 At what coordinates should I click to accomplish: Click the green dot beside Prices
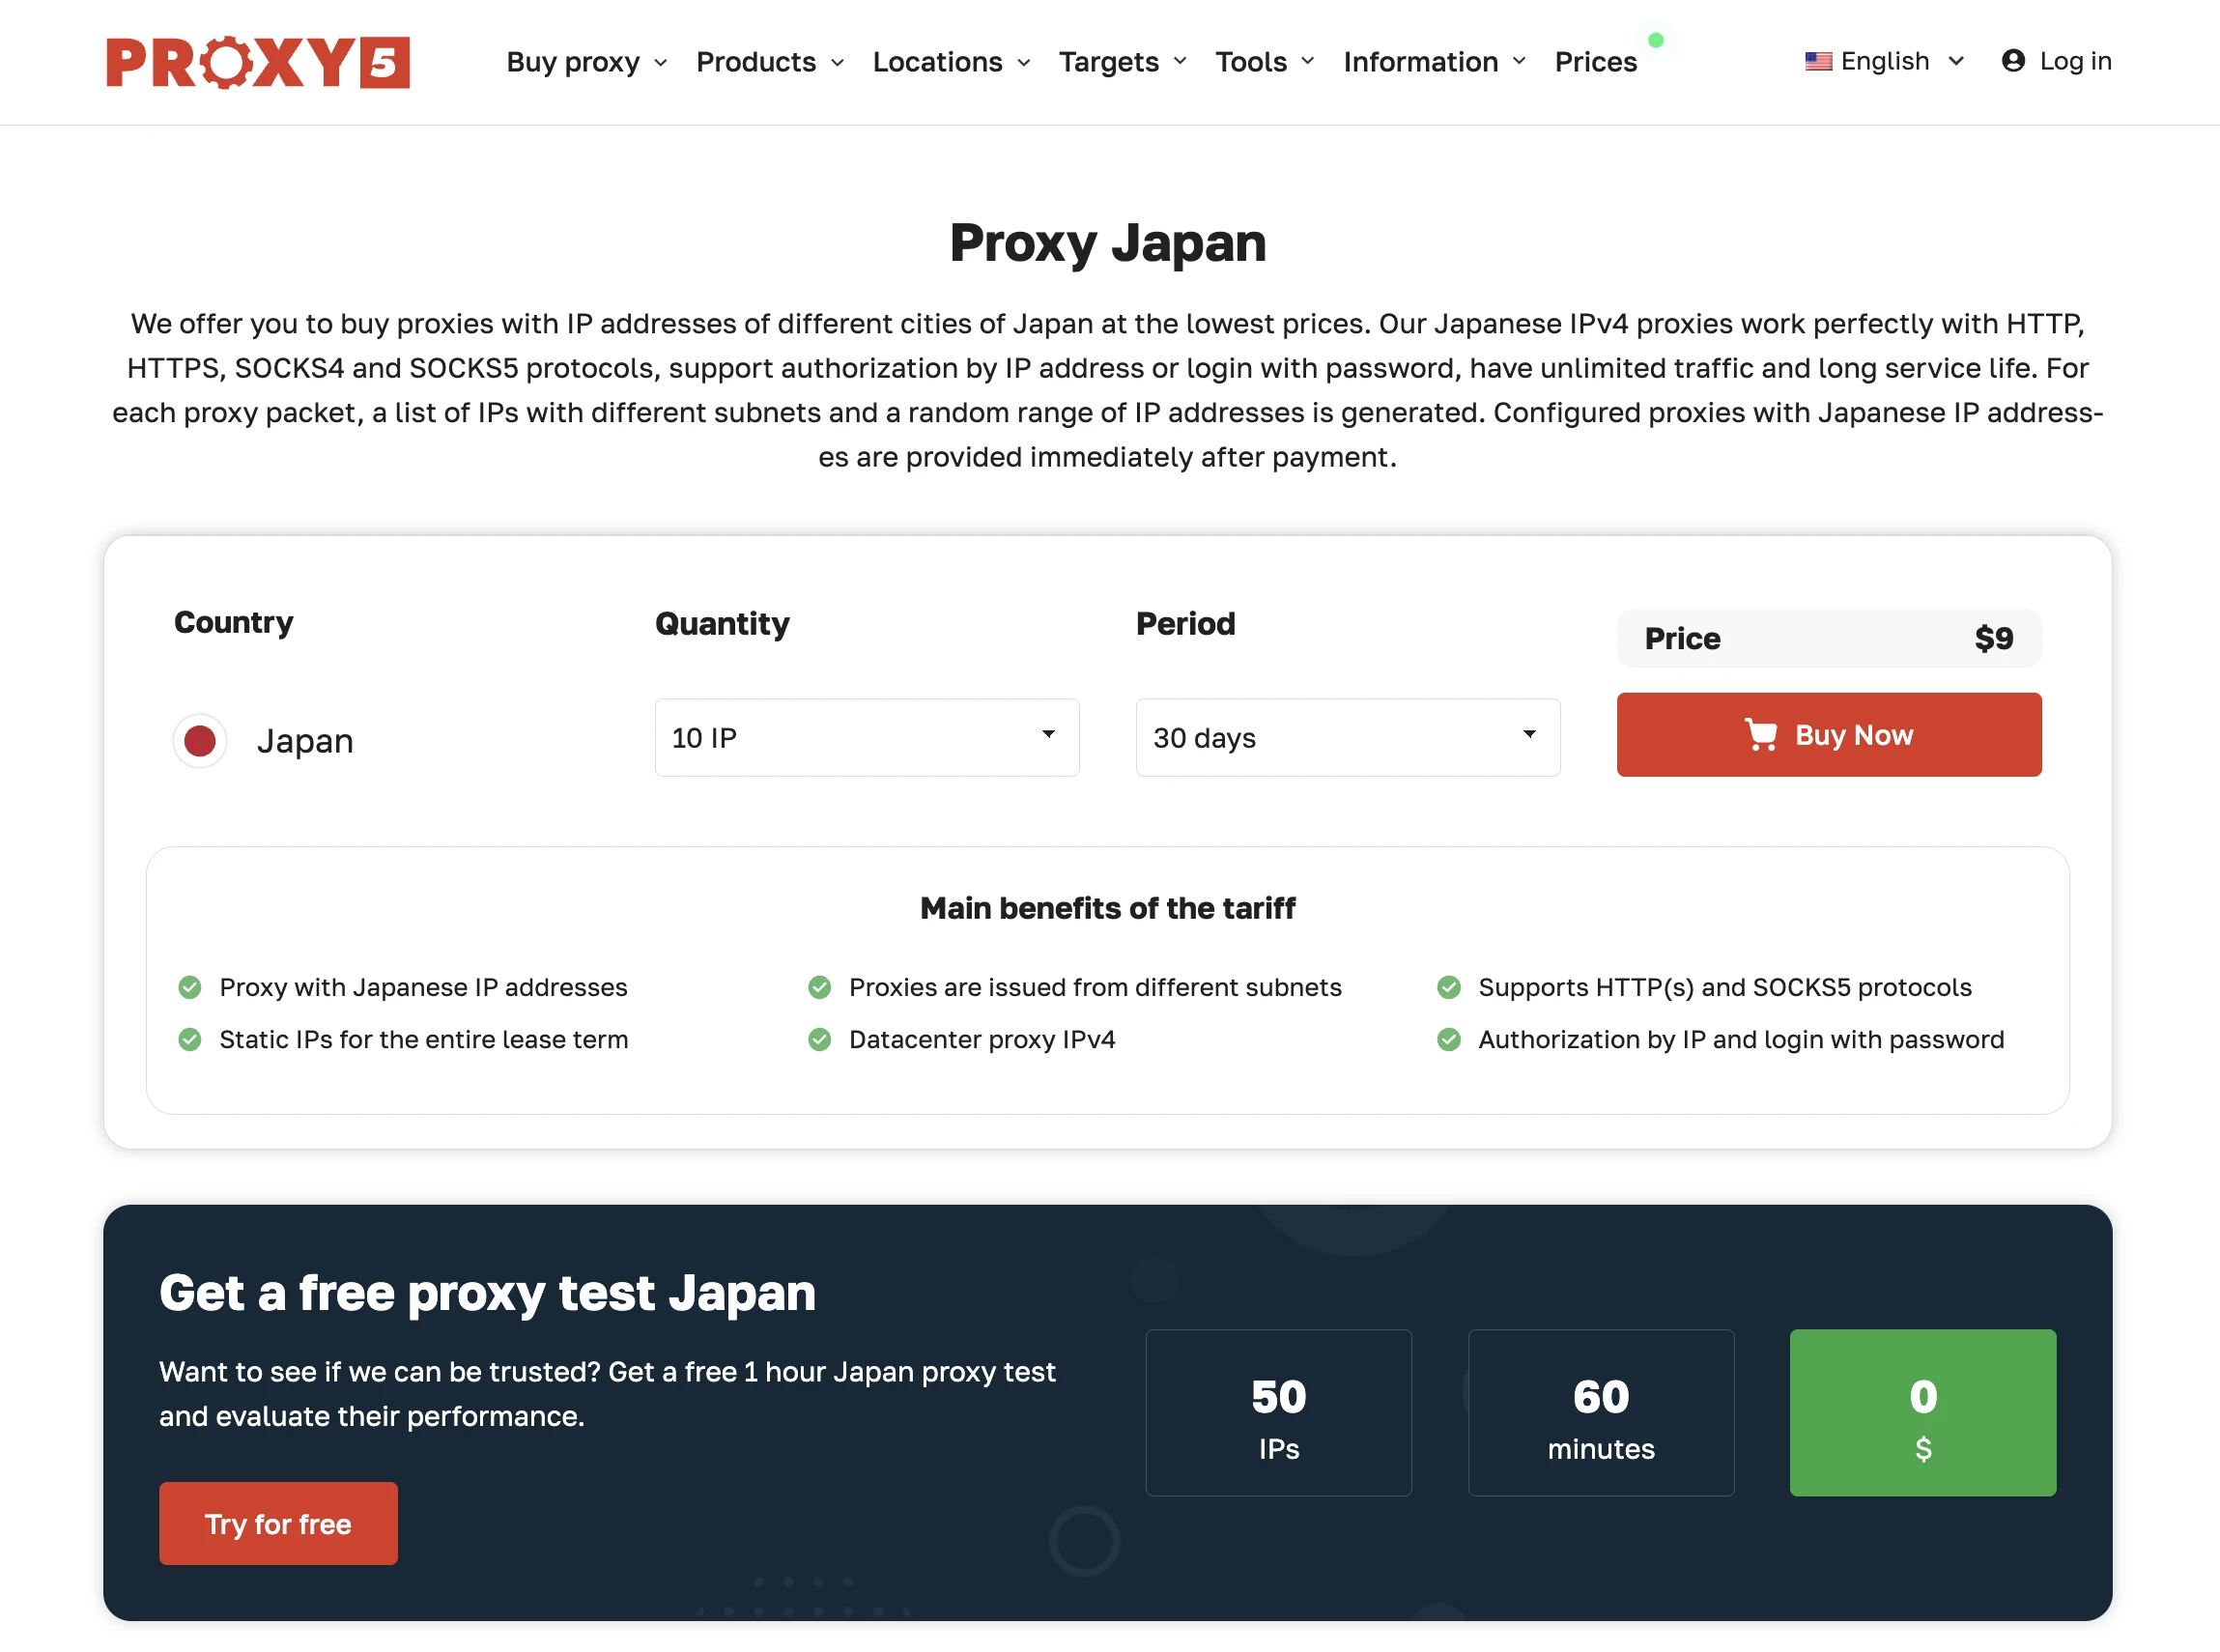click(x=1656, y=40)
